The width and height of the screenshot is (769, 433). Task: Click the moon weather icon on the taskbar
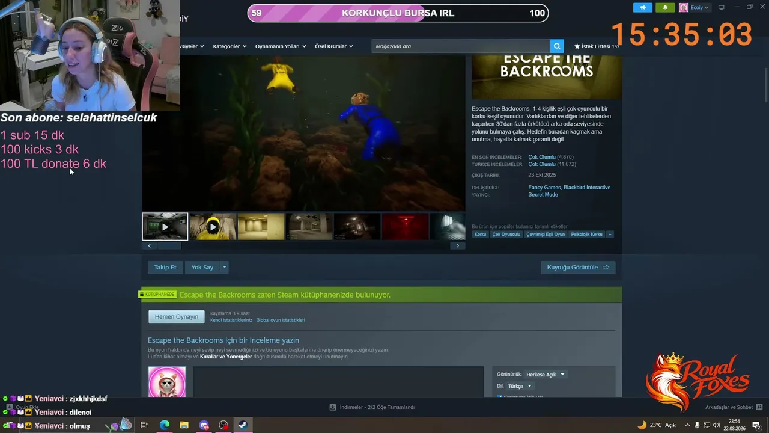(642, 425)
